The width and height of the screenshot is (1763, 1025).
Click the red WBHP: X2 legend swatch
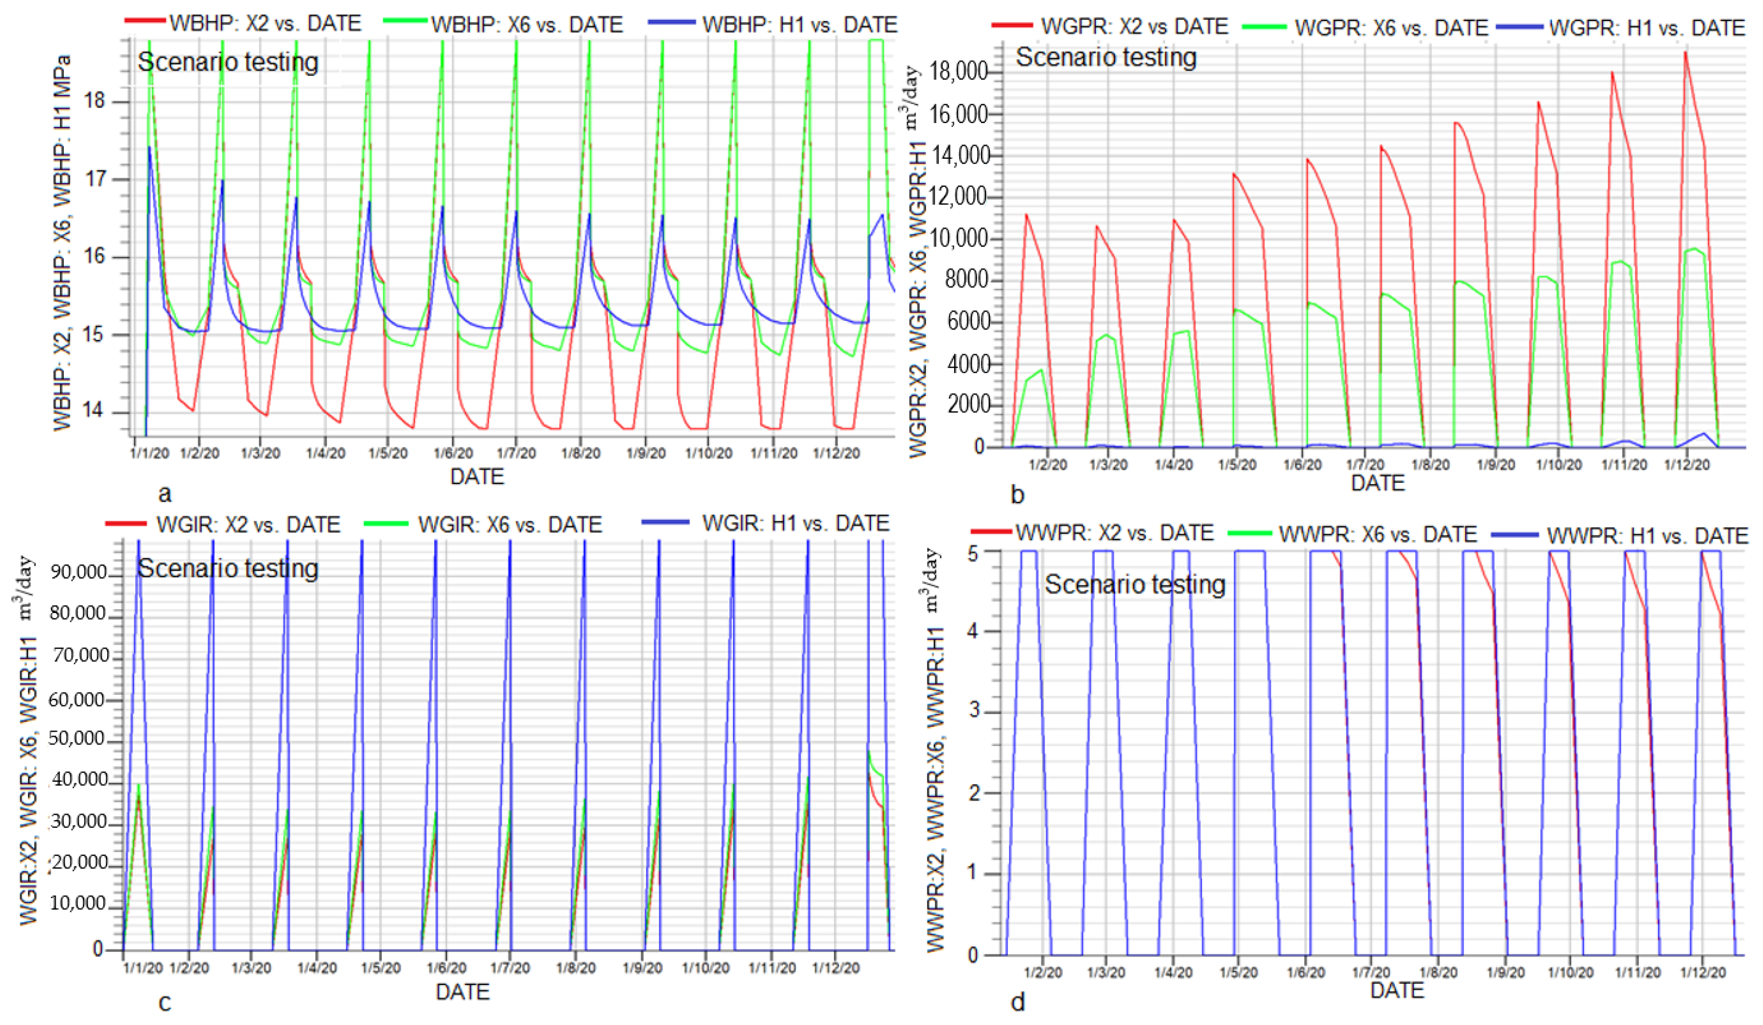coord(146,21)
